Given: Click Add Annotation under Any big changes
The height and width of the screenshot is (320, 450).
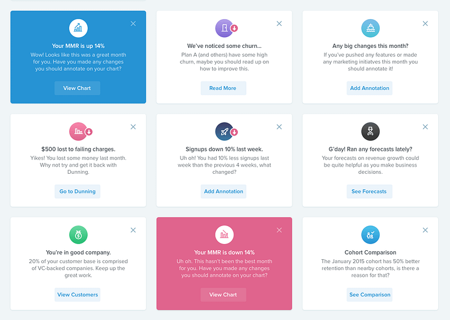Looking at the screenshot, I should [370, 88].
